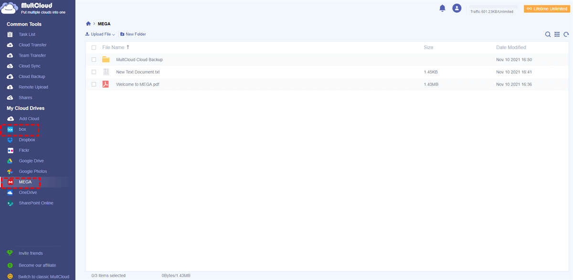Viewport: 573px width, 280px height.
Task: Click the Google Drive logo icon
Action: 10,161
